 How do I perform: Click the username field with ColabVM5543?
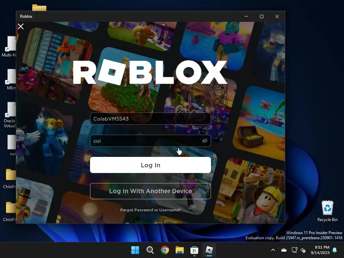(150, 119)
